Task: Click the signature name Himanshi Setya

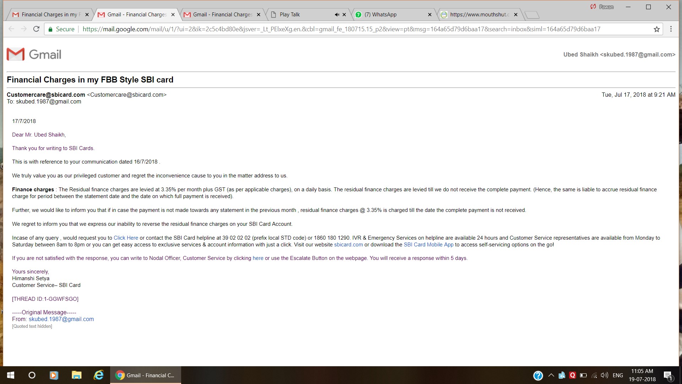Action: pos(31,278)
